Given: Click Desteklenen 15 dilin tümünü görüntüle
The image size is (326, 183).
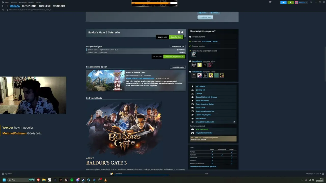Looking at the screenshot, I should tap(203, 167).
